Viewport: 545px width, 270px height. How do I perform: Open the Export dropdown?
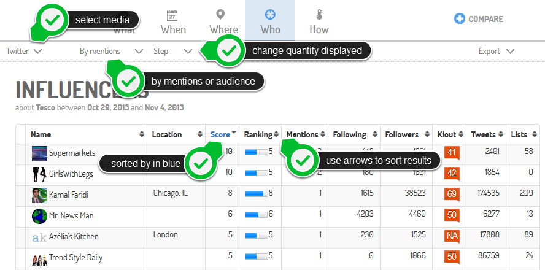[x=497, y=52]
